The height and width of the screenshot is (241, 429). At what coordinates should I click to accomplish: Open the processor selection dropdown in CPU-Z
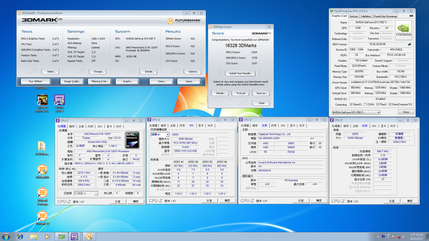tap(96, 193)
